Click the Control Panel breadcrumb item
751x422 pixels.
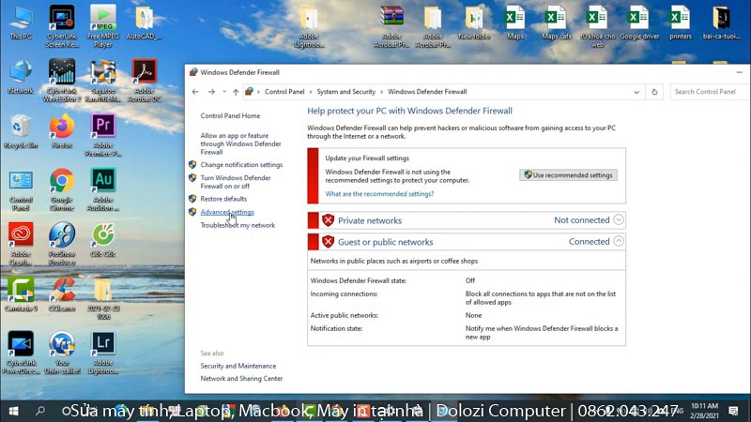284,92
